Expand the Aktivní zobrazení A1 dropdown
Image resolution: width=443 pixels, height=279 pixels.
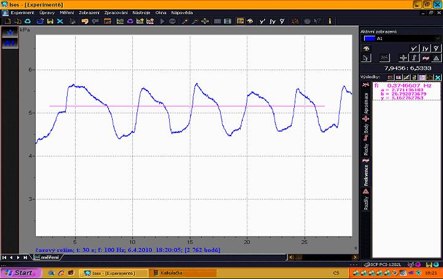pyautogui.click(x=438, y=38)
